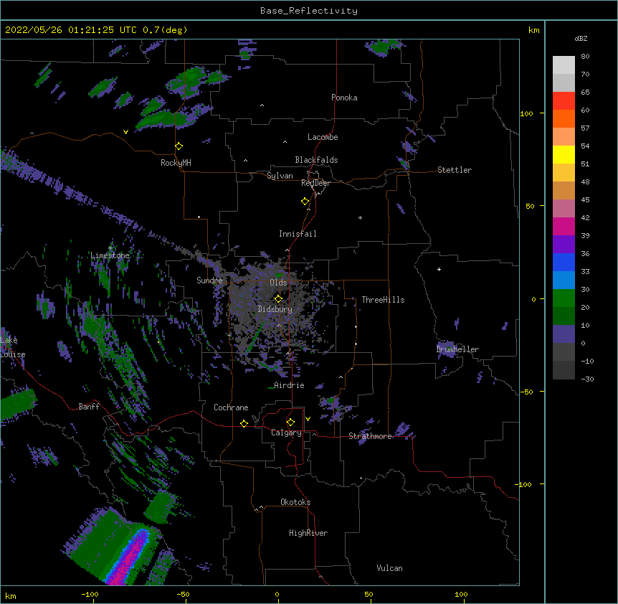Select the blue 33-36 dBZ legend swatch
The height and width of the screenshot is (604, 618).
coord(564,262)
